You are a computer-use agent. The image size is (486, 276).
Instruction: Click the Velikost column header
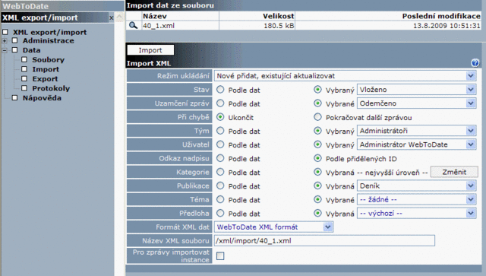(279, 16)
